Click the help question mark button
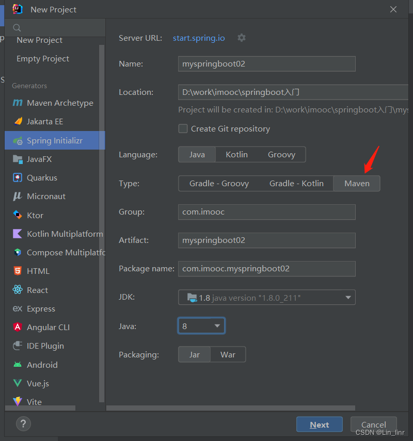Screen dimensions: 413x441 tap(23, 423)
